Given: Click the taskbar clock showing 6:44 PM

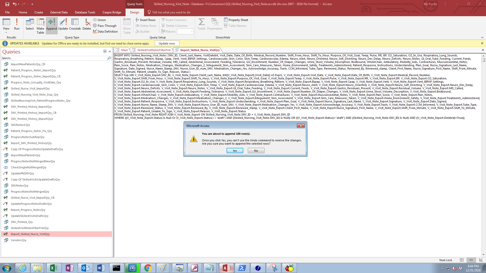Looking at the screenshot, I should click(x=473, y=268).
